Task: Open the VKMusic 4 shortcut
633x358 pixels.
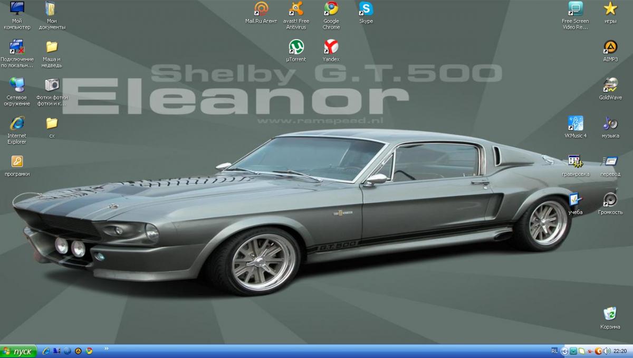Action: point(575,123)
